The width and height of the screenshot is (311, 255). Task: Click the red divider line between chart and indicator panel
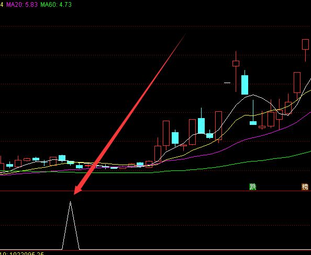[155, 191]
